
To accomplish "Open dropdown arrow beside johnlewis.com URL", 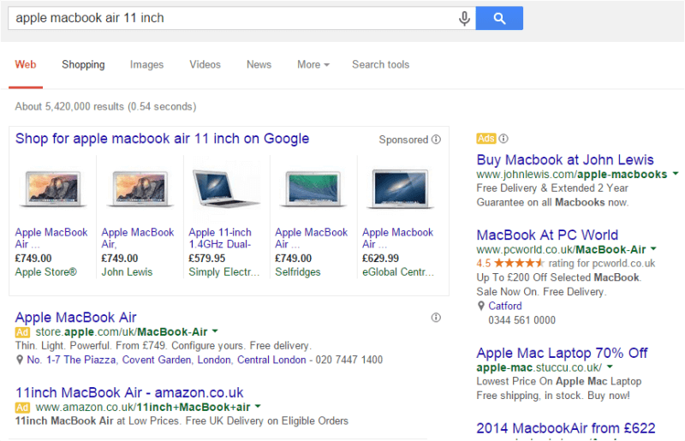I will 676,174.
